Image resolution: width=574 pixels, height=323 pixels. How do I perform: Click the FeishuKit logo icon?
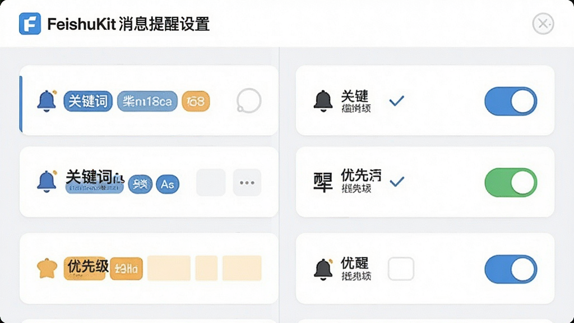[x=30, y=24]
